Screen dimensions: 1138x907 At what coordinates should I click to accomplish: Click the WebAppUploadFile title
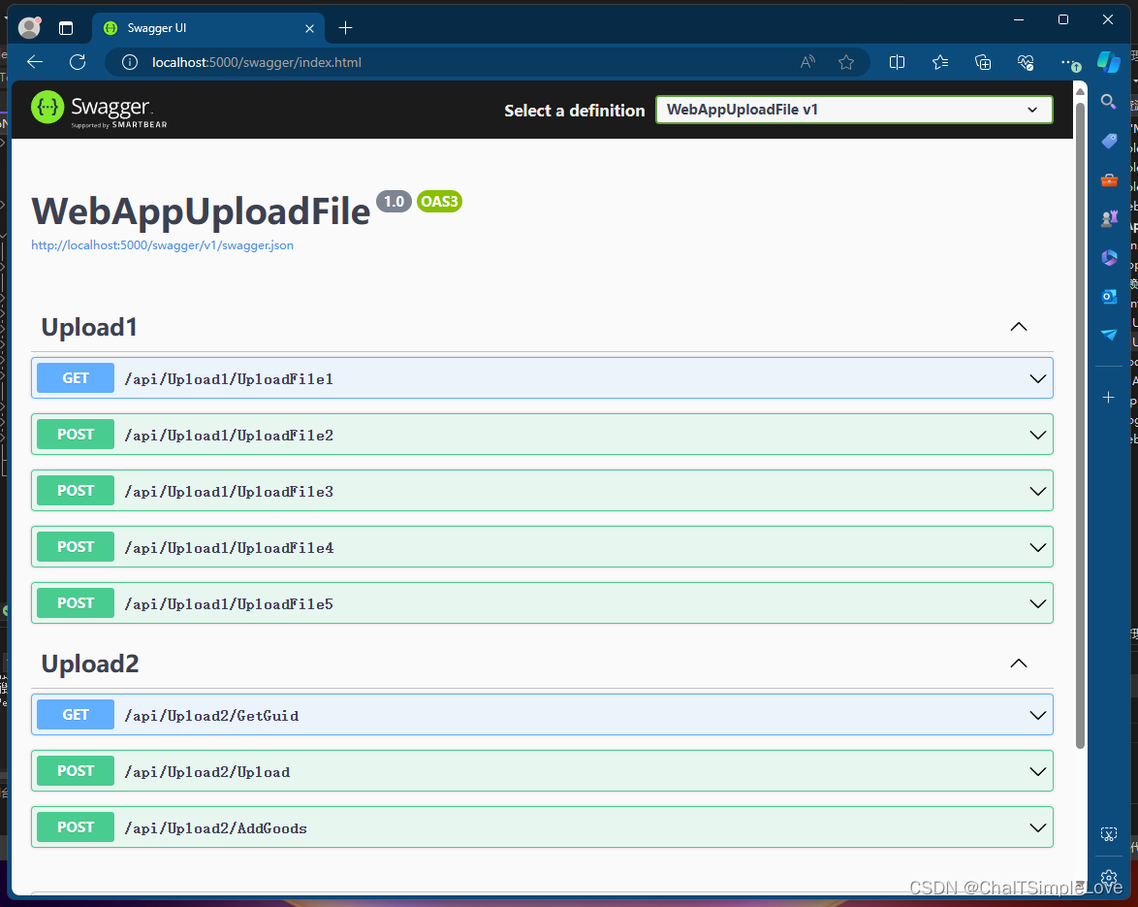(x=201, y=212)
